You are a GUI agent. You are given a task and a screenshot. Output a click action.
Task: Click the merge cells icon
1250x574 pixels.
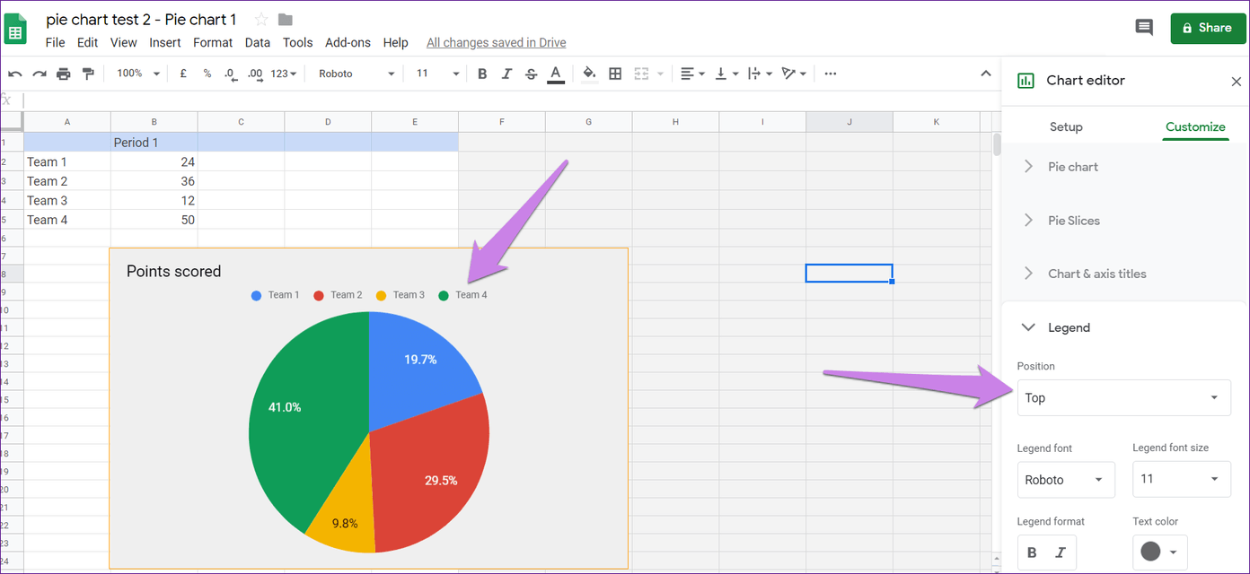coord(641,74)
